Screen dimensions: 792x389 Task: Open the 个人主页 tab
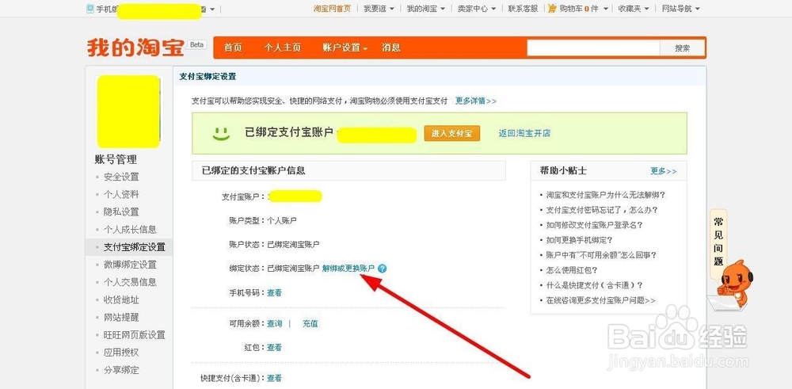click(x=283, y=48)
